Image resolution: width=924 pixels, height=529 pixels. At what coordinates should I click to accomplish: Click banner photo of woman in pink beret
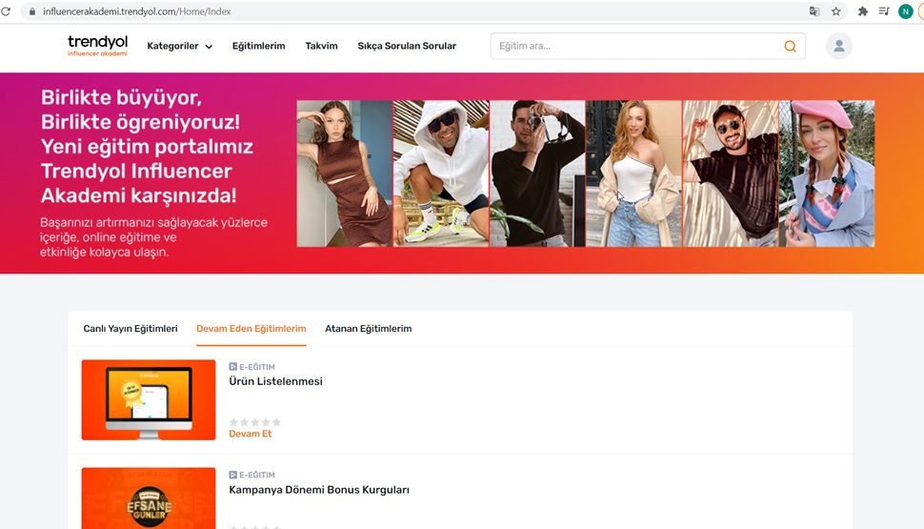click(x=827, y=173)
